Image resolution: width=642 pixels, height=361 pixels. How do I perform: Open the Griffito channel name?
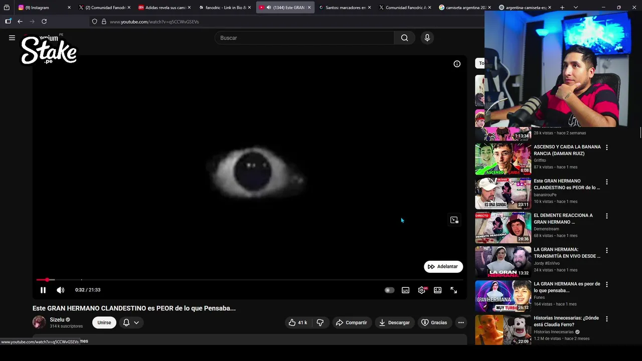pos(540,160)
